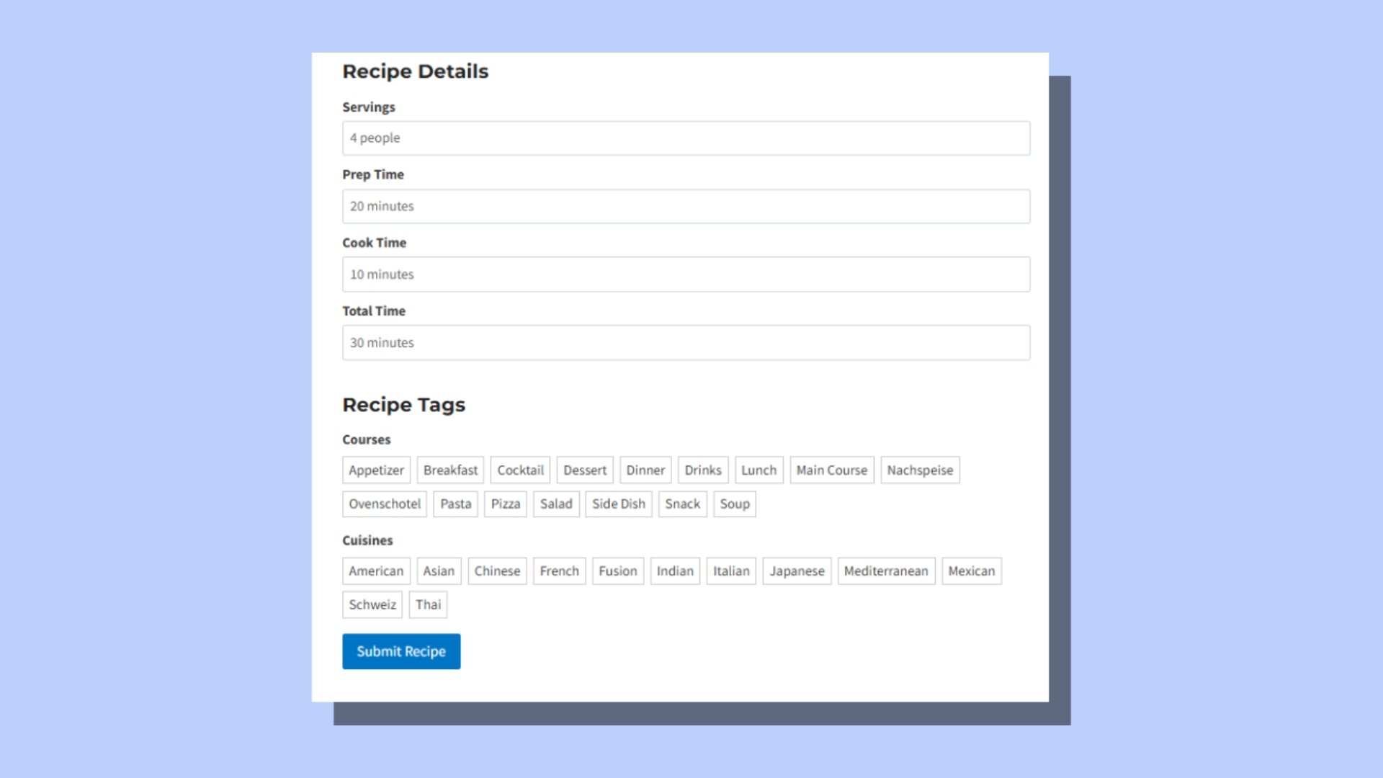
Task: Select the Soup course tag
Action: point(734,504)
